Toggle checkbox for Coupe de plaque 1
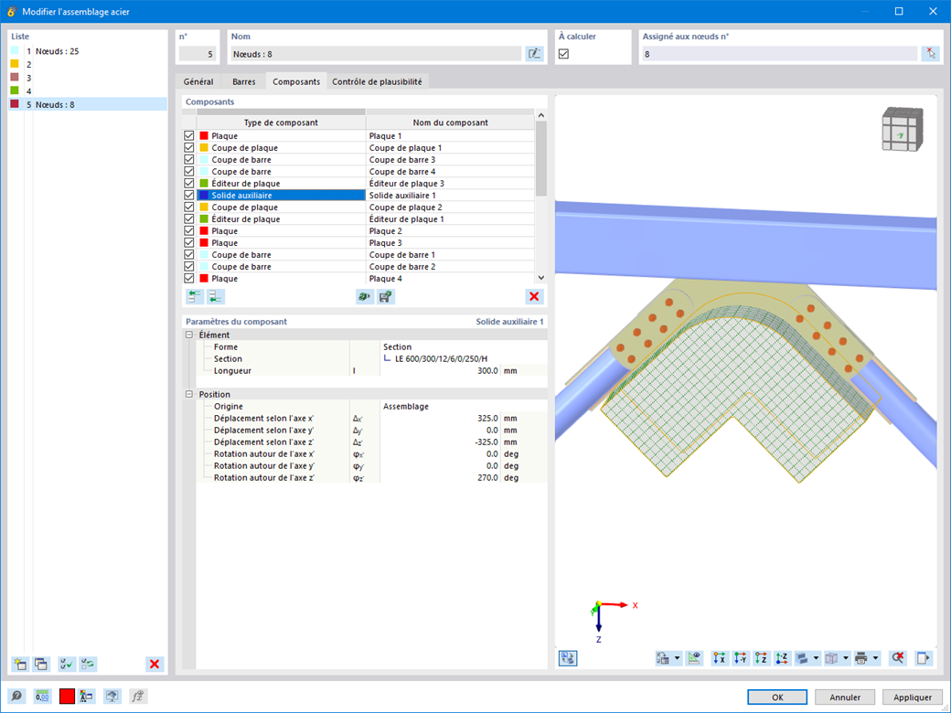This screenshot has height=713, width=951. (x=189, y=148)
